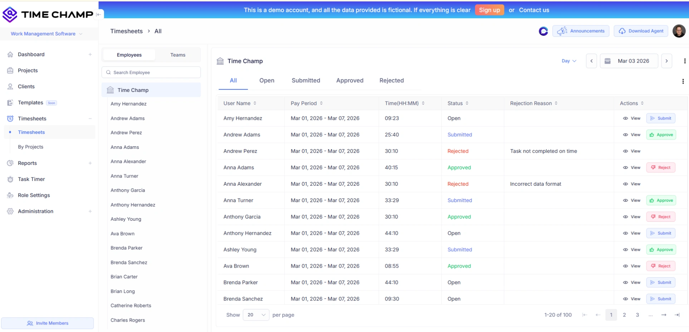Open the Dashboard section icon

pos(10,54)
